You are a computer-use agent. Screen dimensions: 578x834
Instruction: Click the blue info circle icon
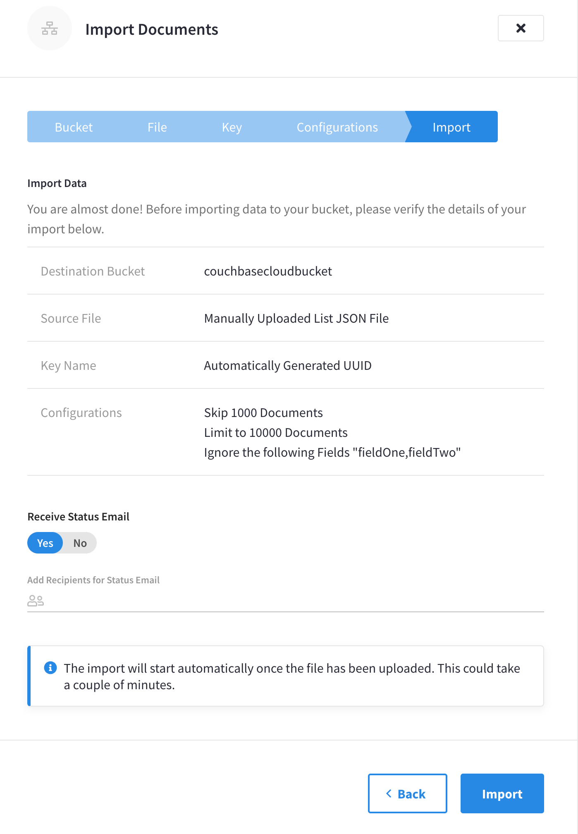click(50, 668)
